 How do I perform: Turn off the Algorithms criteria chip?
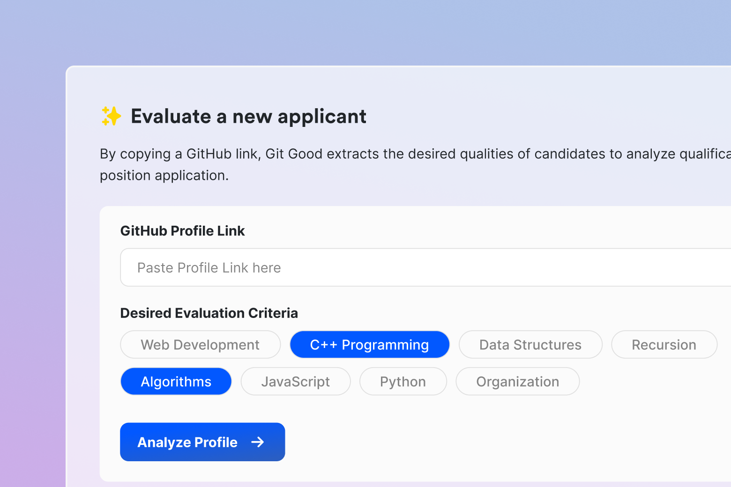point(176,382)
